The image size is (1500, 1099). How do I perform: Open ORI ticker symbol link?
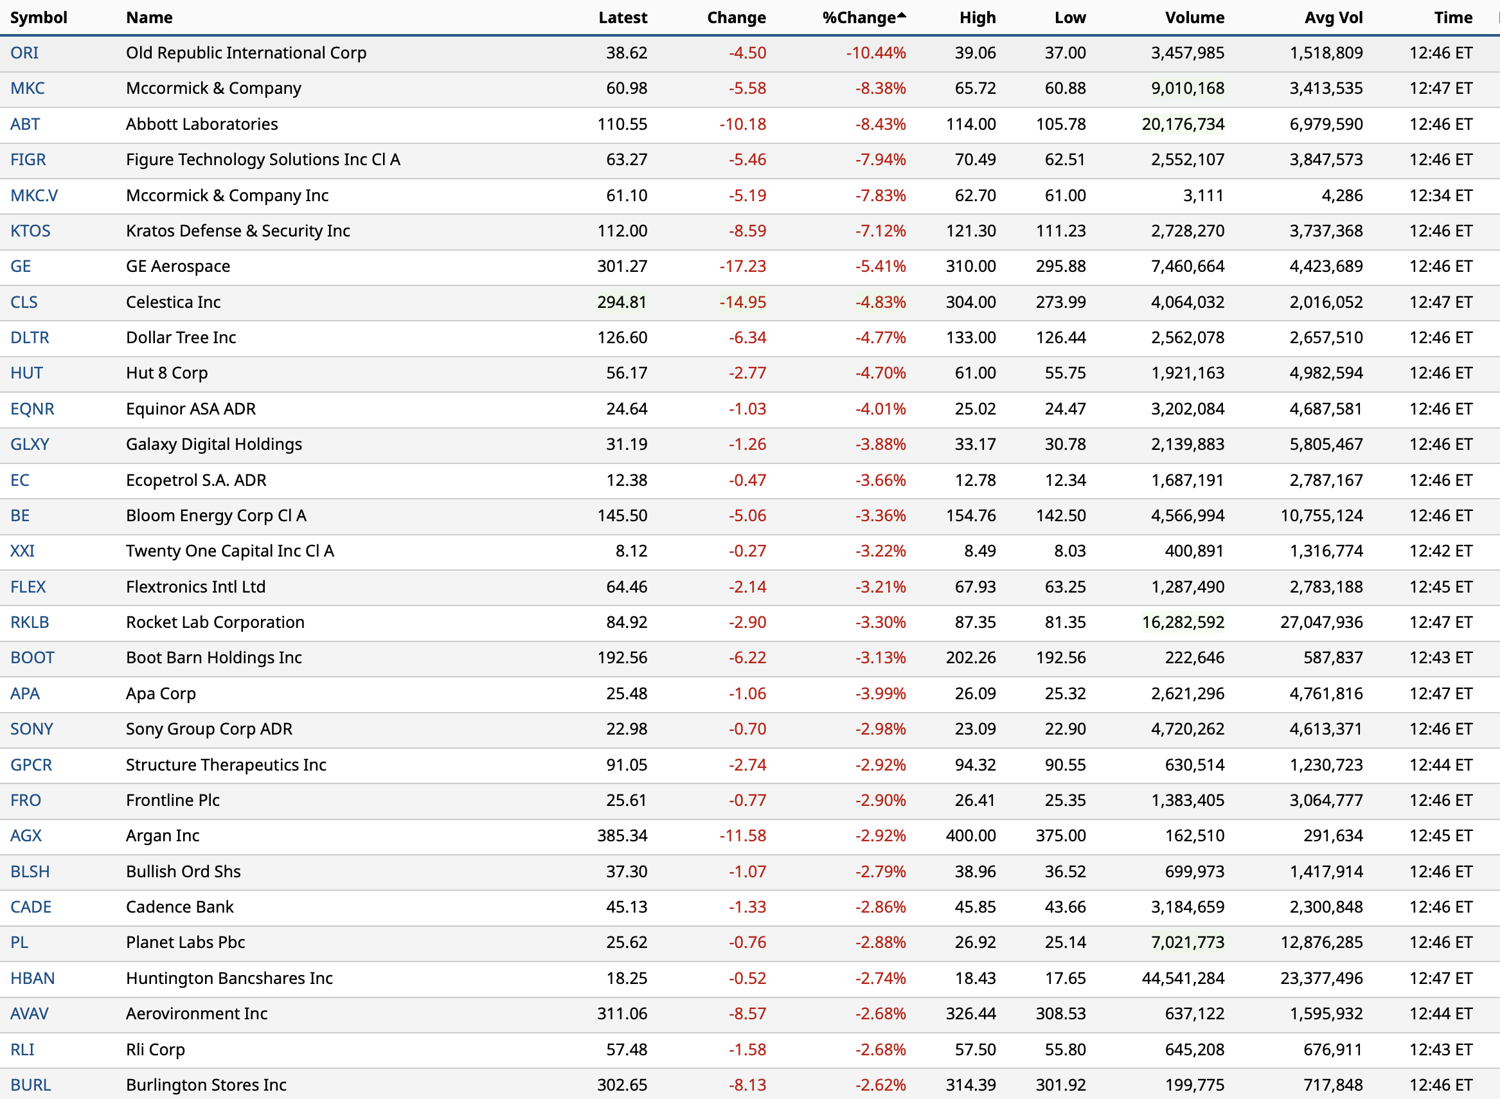pyautogui.click(x=24, y=53)
